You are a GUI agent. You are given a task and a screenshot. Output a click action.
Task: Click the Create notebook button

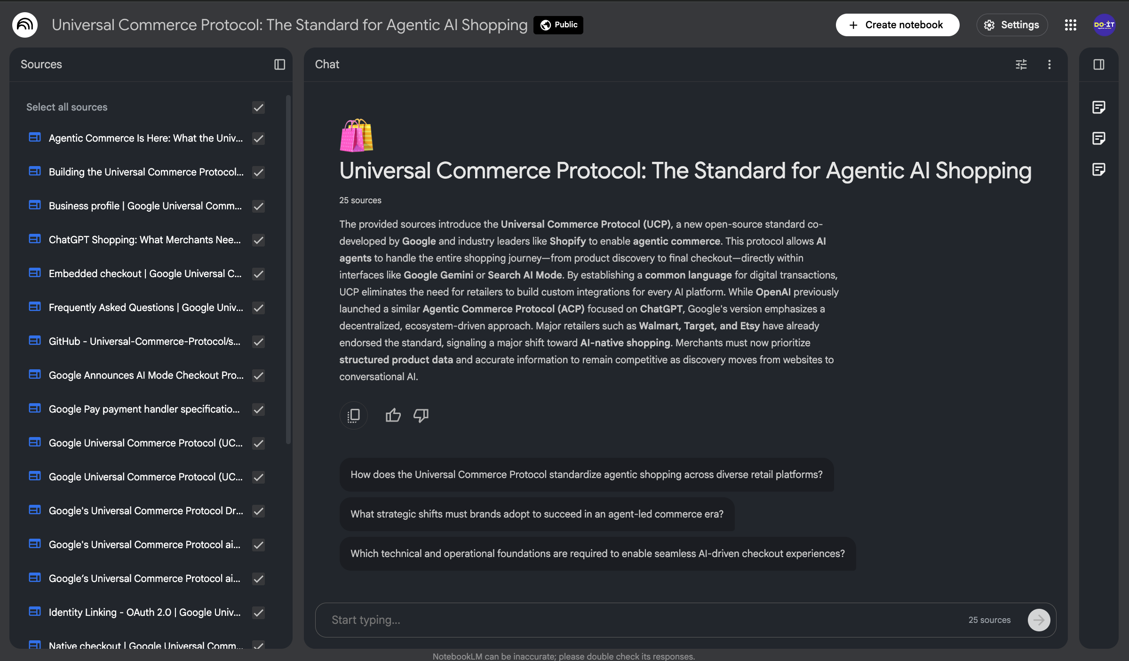tap(897, 25)
